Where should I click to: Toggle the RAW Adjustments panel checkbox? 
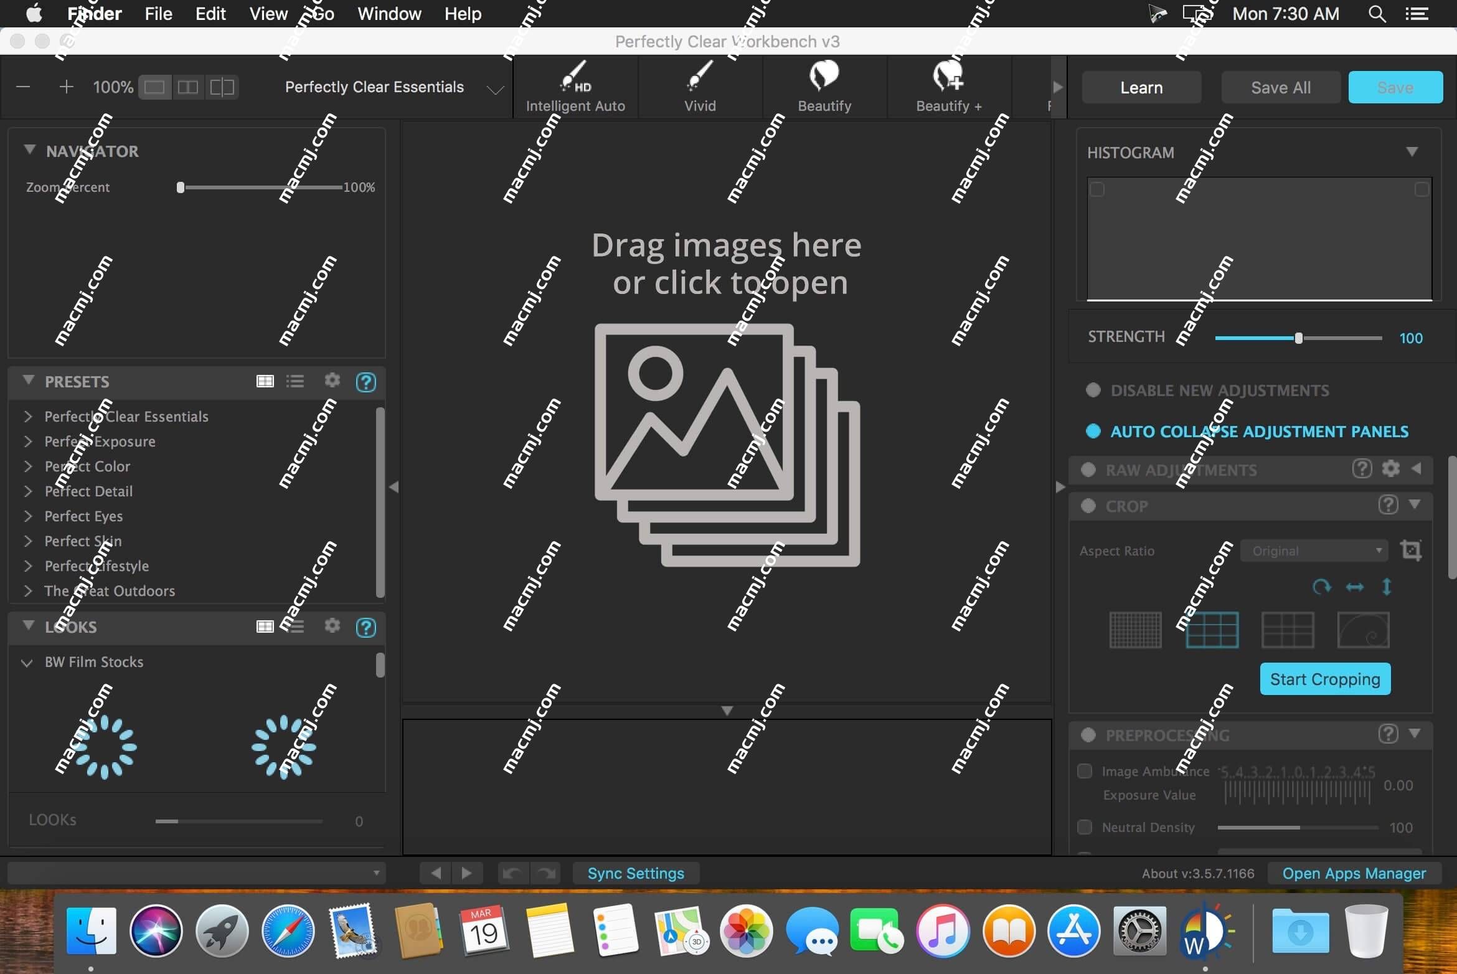pos(1091,470)
